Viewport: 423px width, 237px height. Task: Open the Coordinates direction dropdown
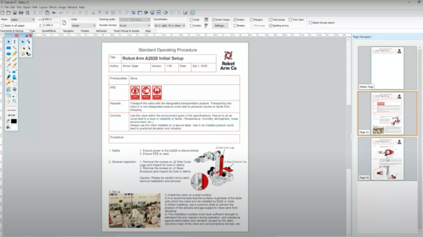point(170,26)
